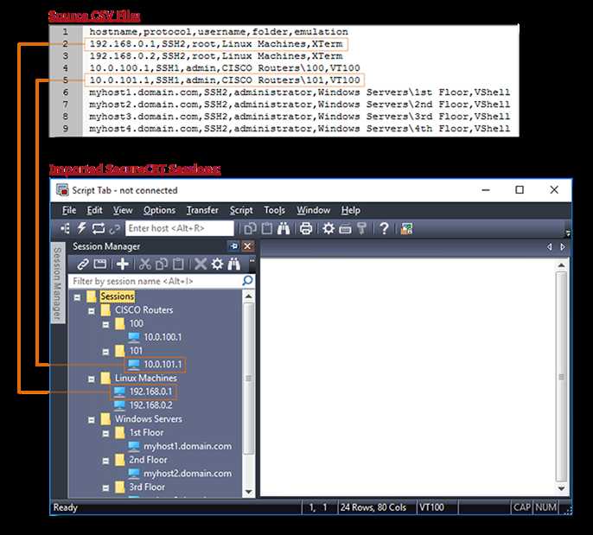Collapse the Sessions root folder
The height and width of the screenshot is (535, 593).
coord(77,297)
